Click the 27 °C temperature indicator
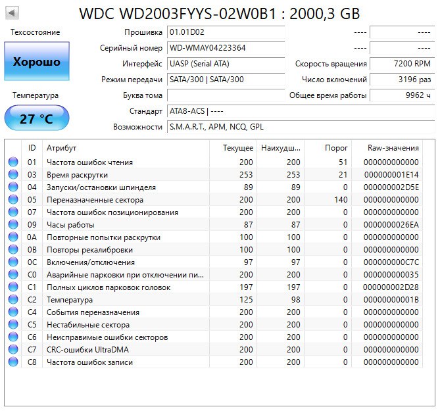Viewport: 440px width, 411px height. (37, 118)
